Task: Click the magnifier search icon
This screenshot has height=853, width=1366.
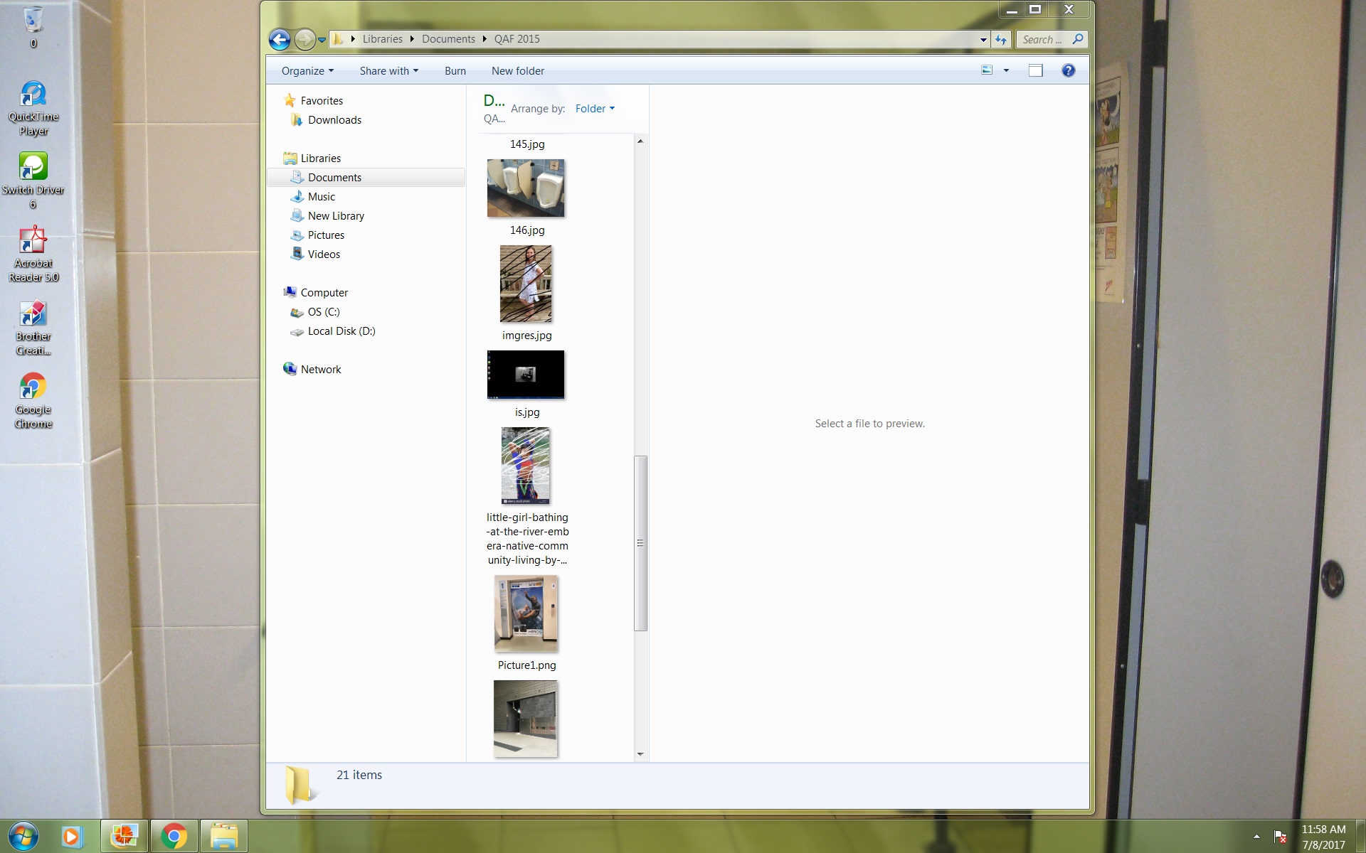Action: (1078, 39)
